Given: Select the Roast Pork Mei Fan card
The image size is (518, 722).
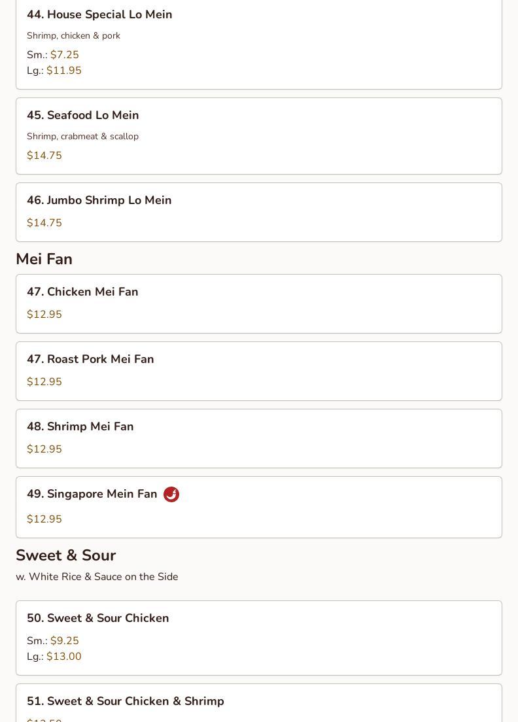Looking at the screenshot, I should click(x=259, y=371).
